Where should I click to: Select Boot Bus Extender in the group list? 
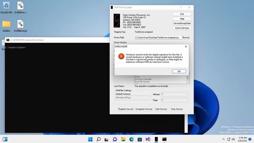pos(143,79)
